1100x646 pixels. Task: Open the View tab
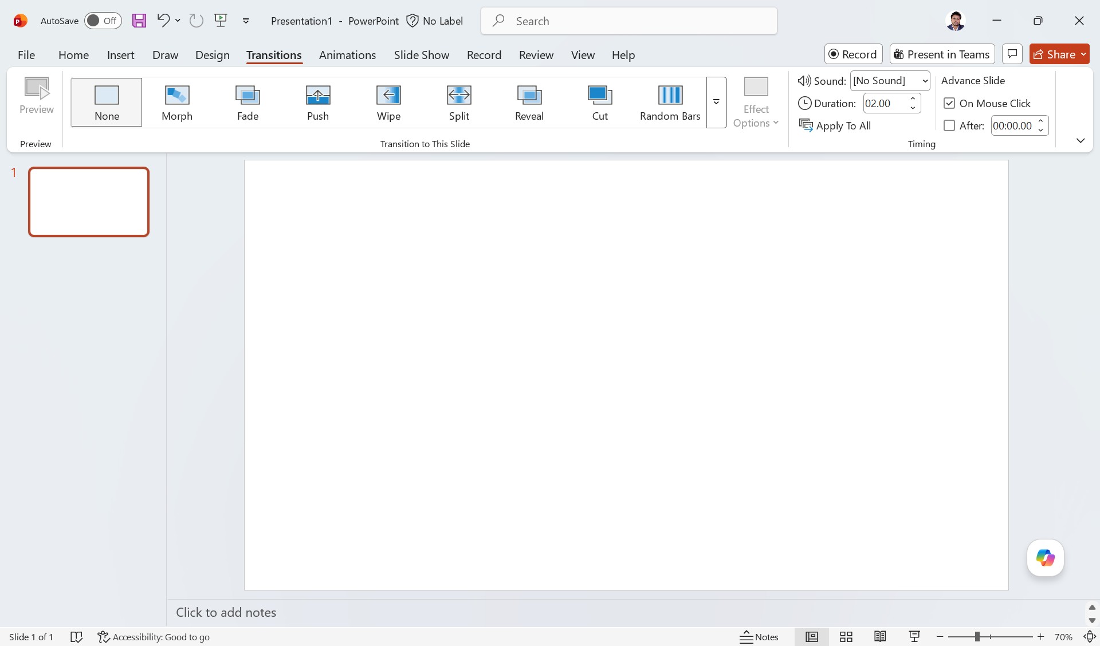(x=583, y=54)
